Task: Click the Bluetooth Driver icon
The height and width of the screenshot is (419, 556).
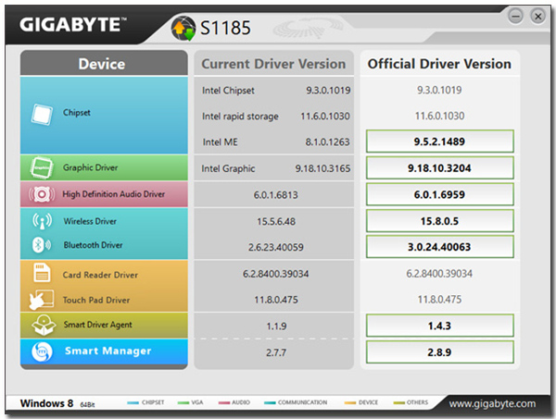Action: point(42,245)
